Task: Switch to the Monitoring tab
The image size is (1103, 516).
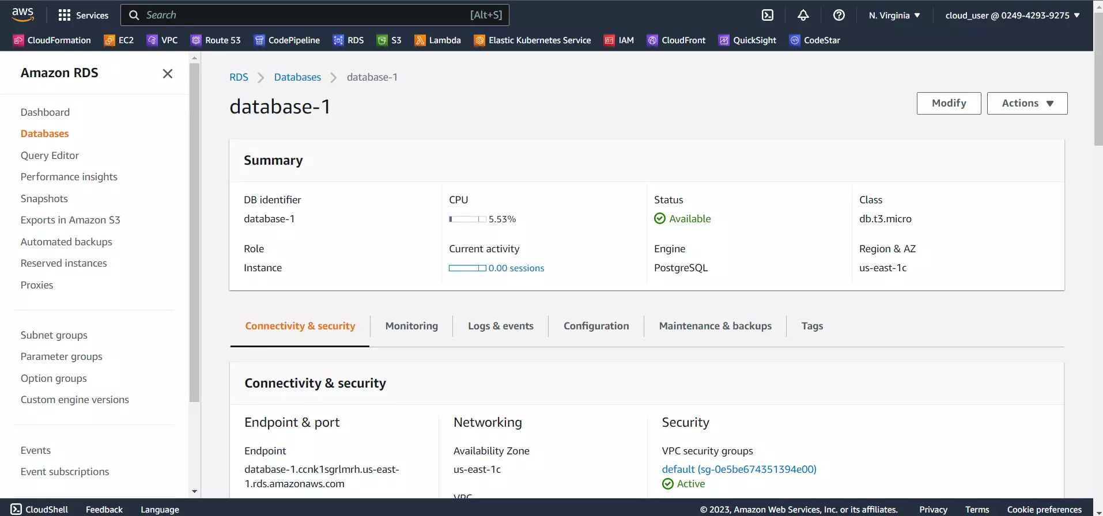Action: click(411, 326)
